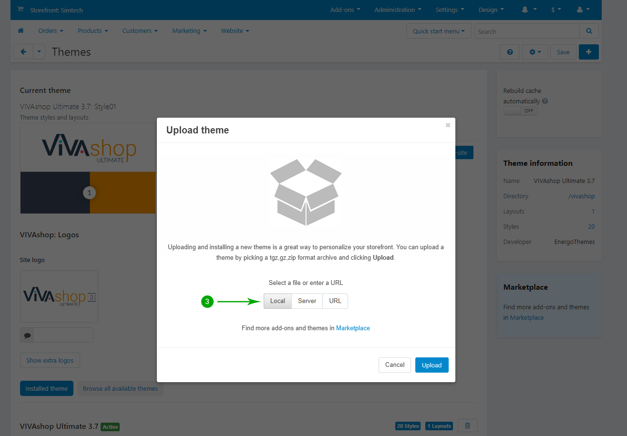This screenshot has width=627, height=436.
Task: Click the rebuild cache help tooltip icon
Action: [x=545, y=101]
